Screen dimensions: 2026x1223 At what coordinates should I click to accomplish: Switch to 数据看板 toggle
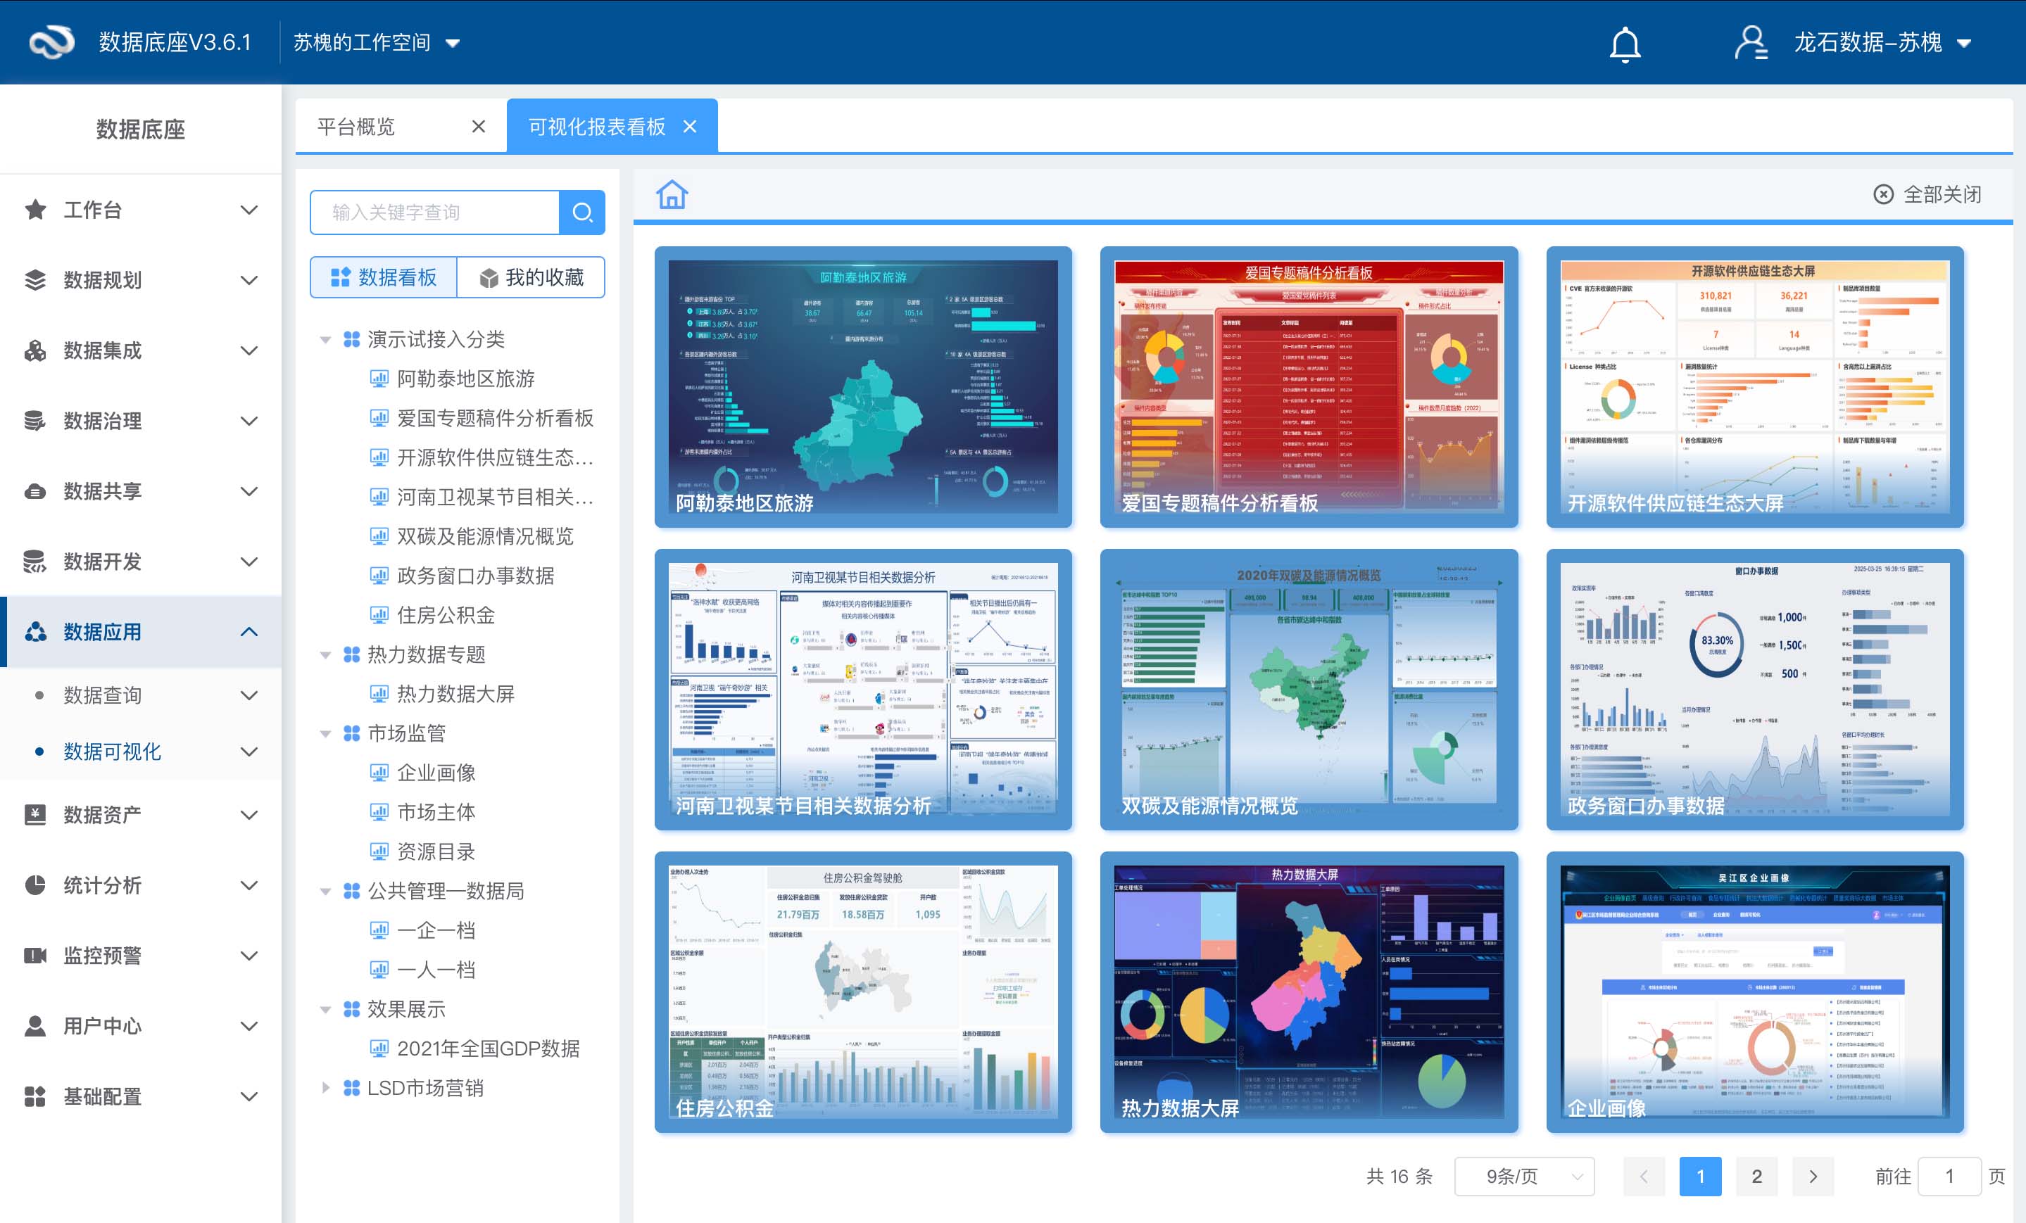[x=384, y=278]
